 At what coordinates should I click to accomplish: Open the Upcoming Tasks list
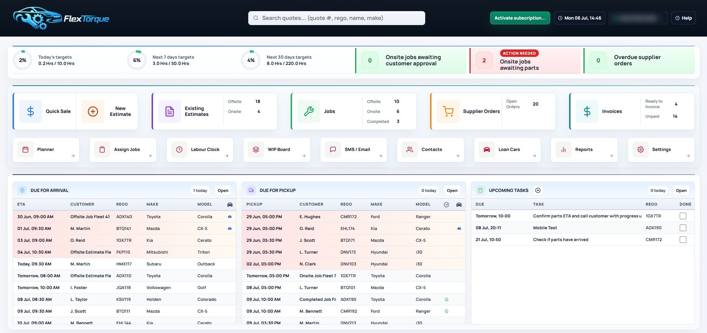coord(681,190)
